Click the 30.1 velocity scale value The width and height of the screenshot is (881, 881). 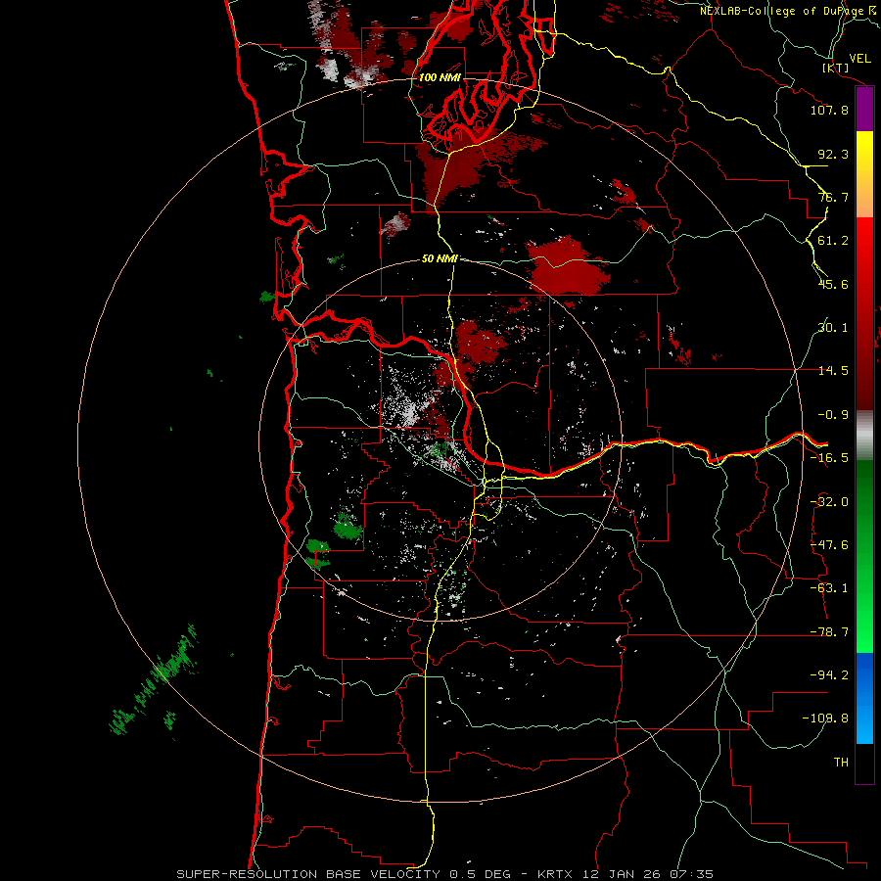point(833,328)
